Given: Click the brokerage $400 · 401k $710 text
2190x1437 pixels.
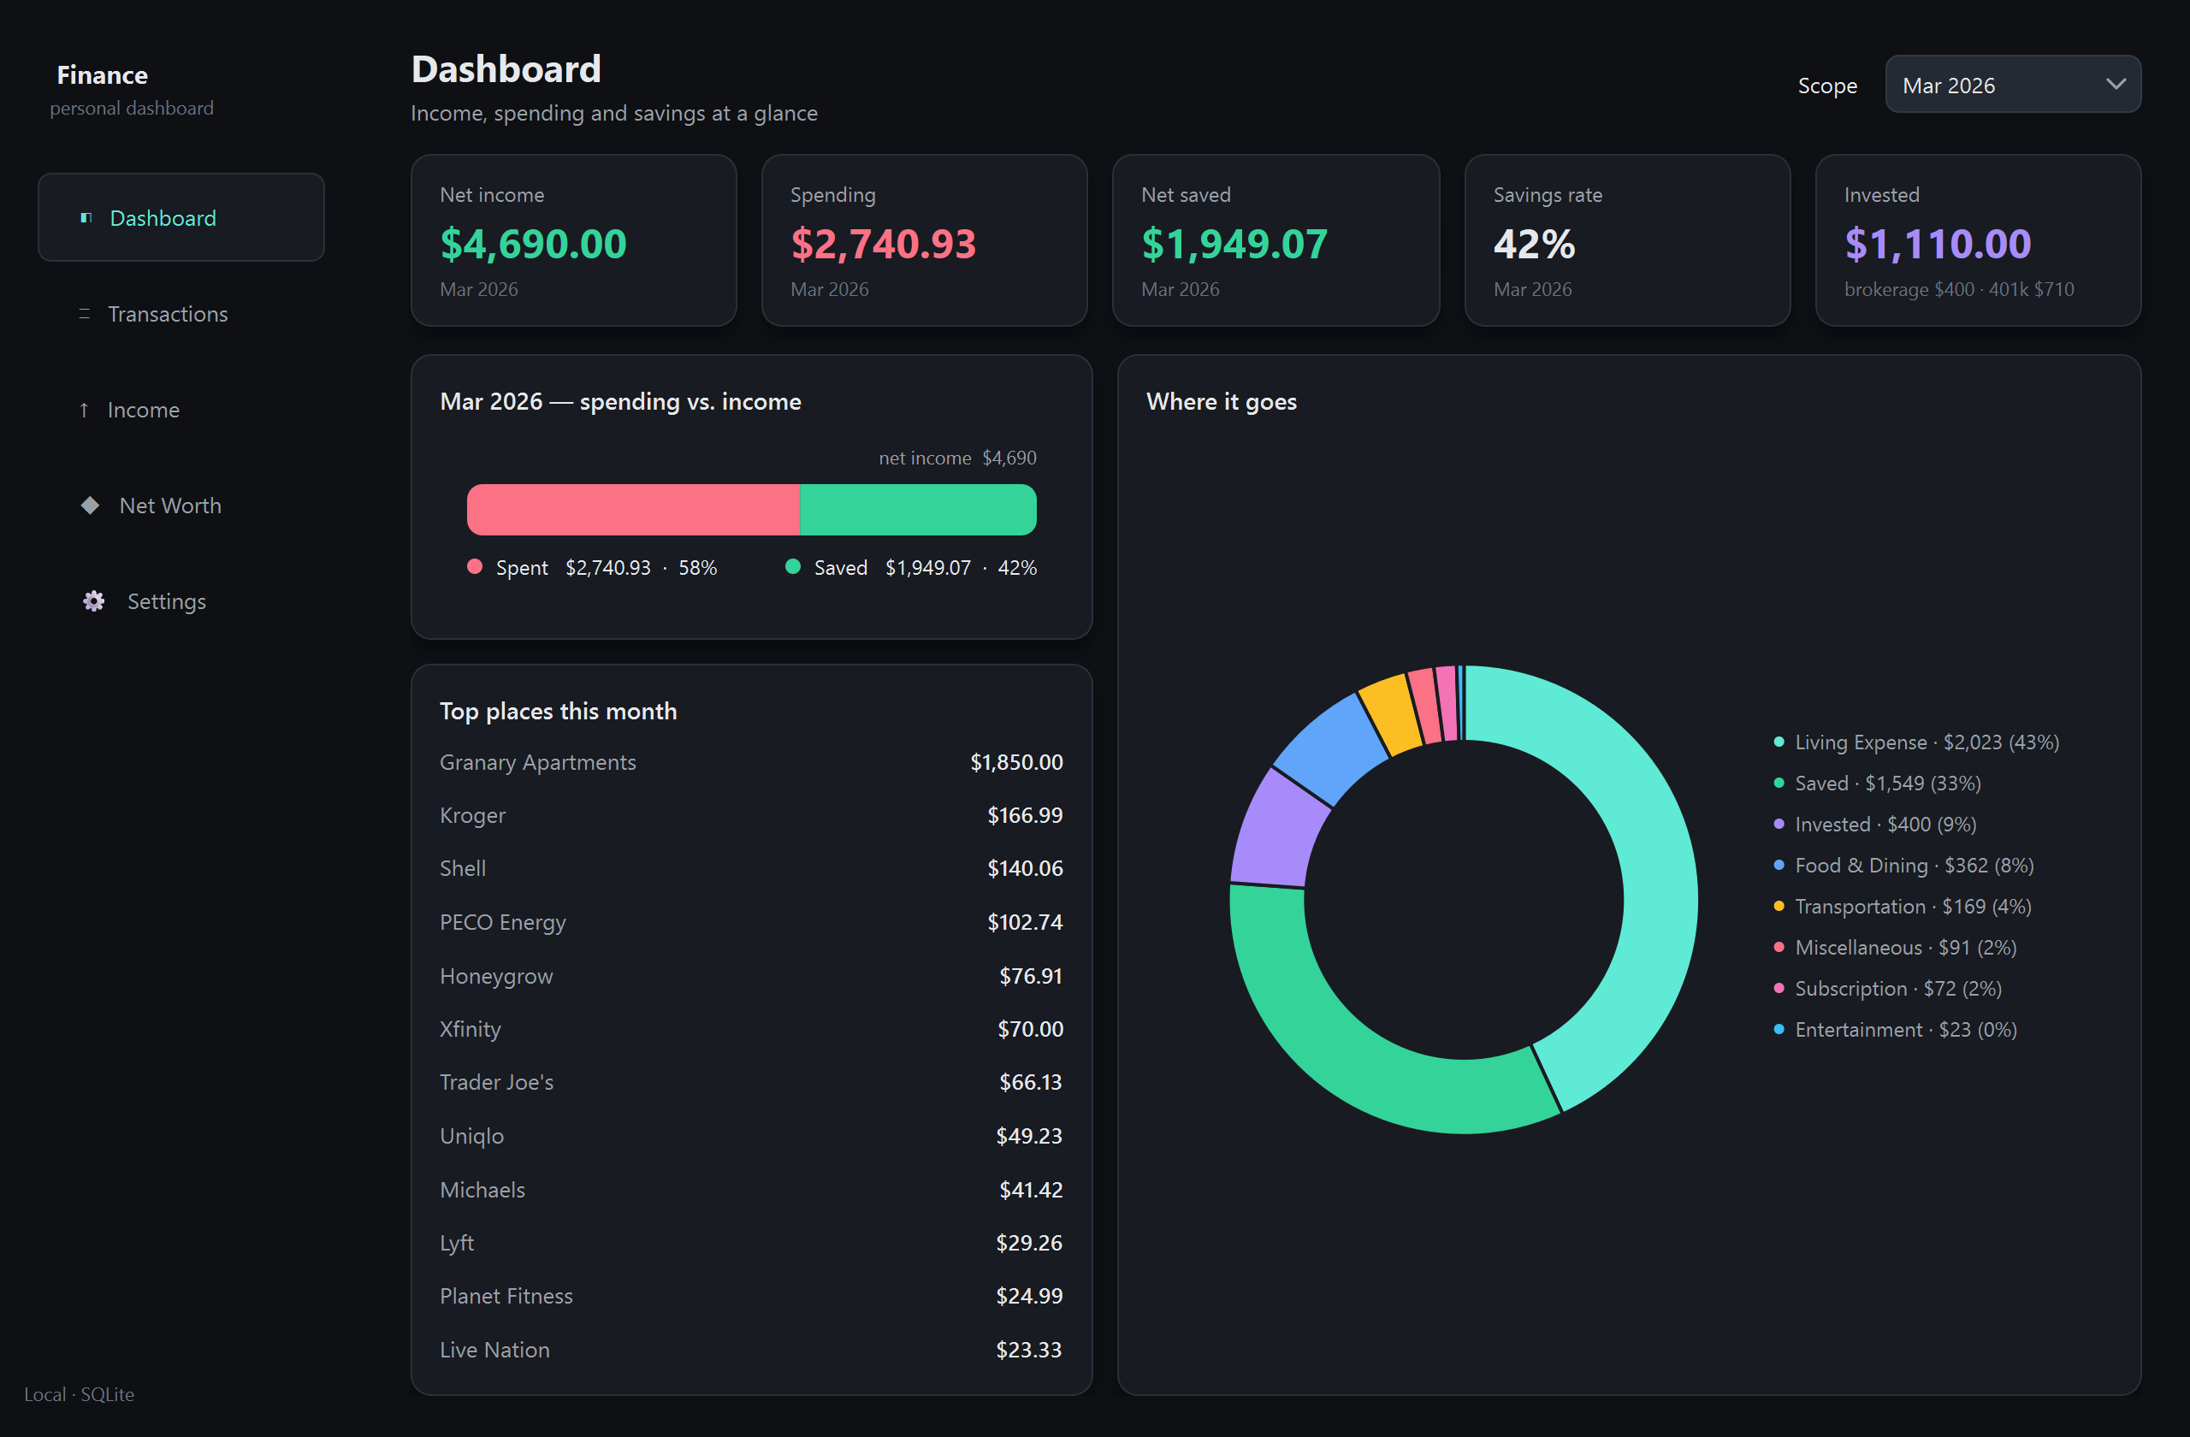Looking at the screenshot, I should pos(1959,289).
